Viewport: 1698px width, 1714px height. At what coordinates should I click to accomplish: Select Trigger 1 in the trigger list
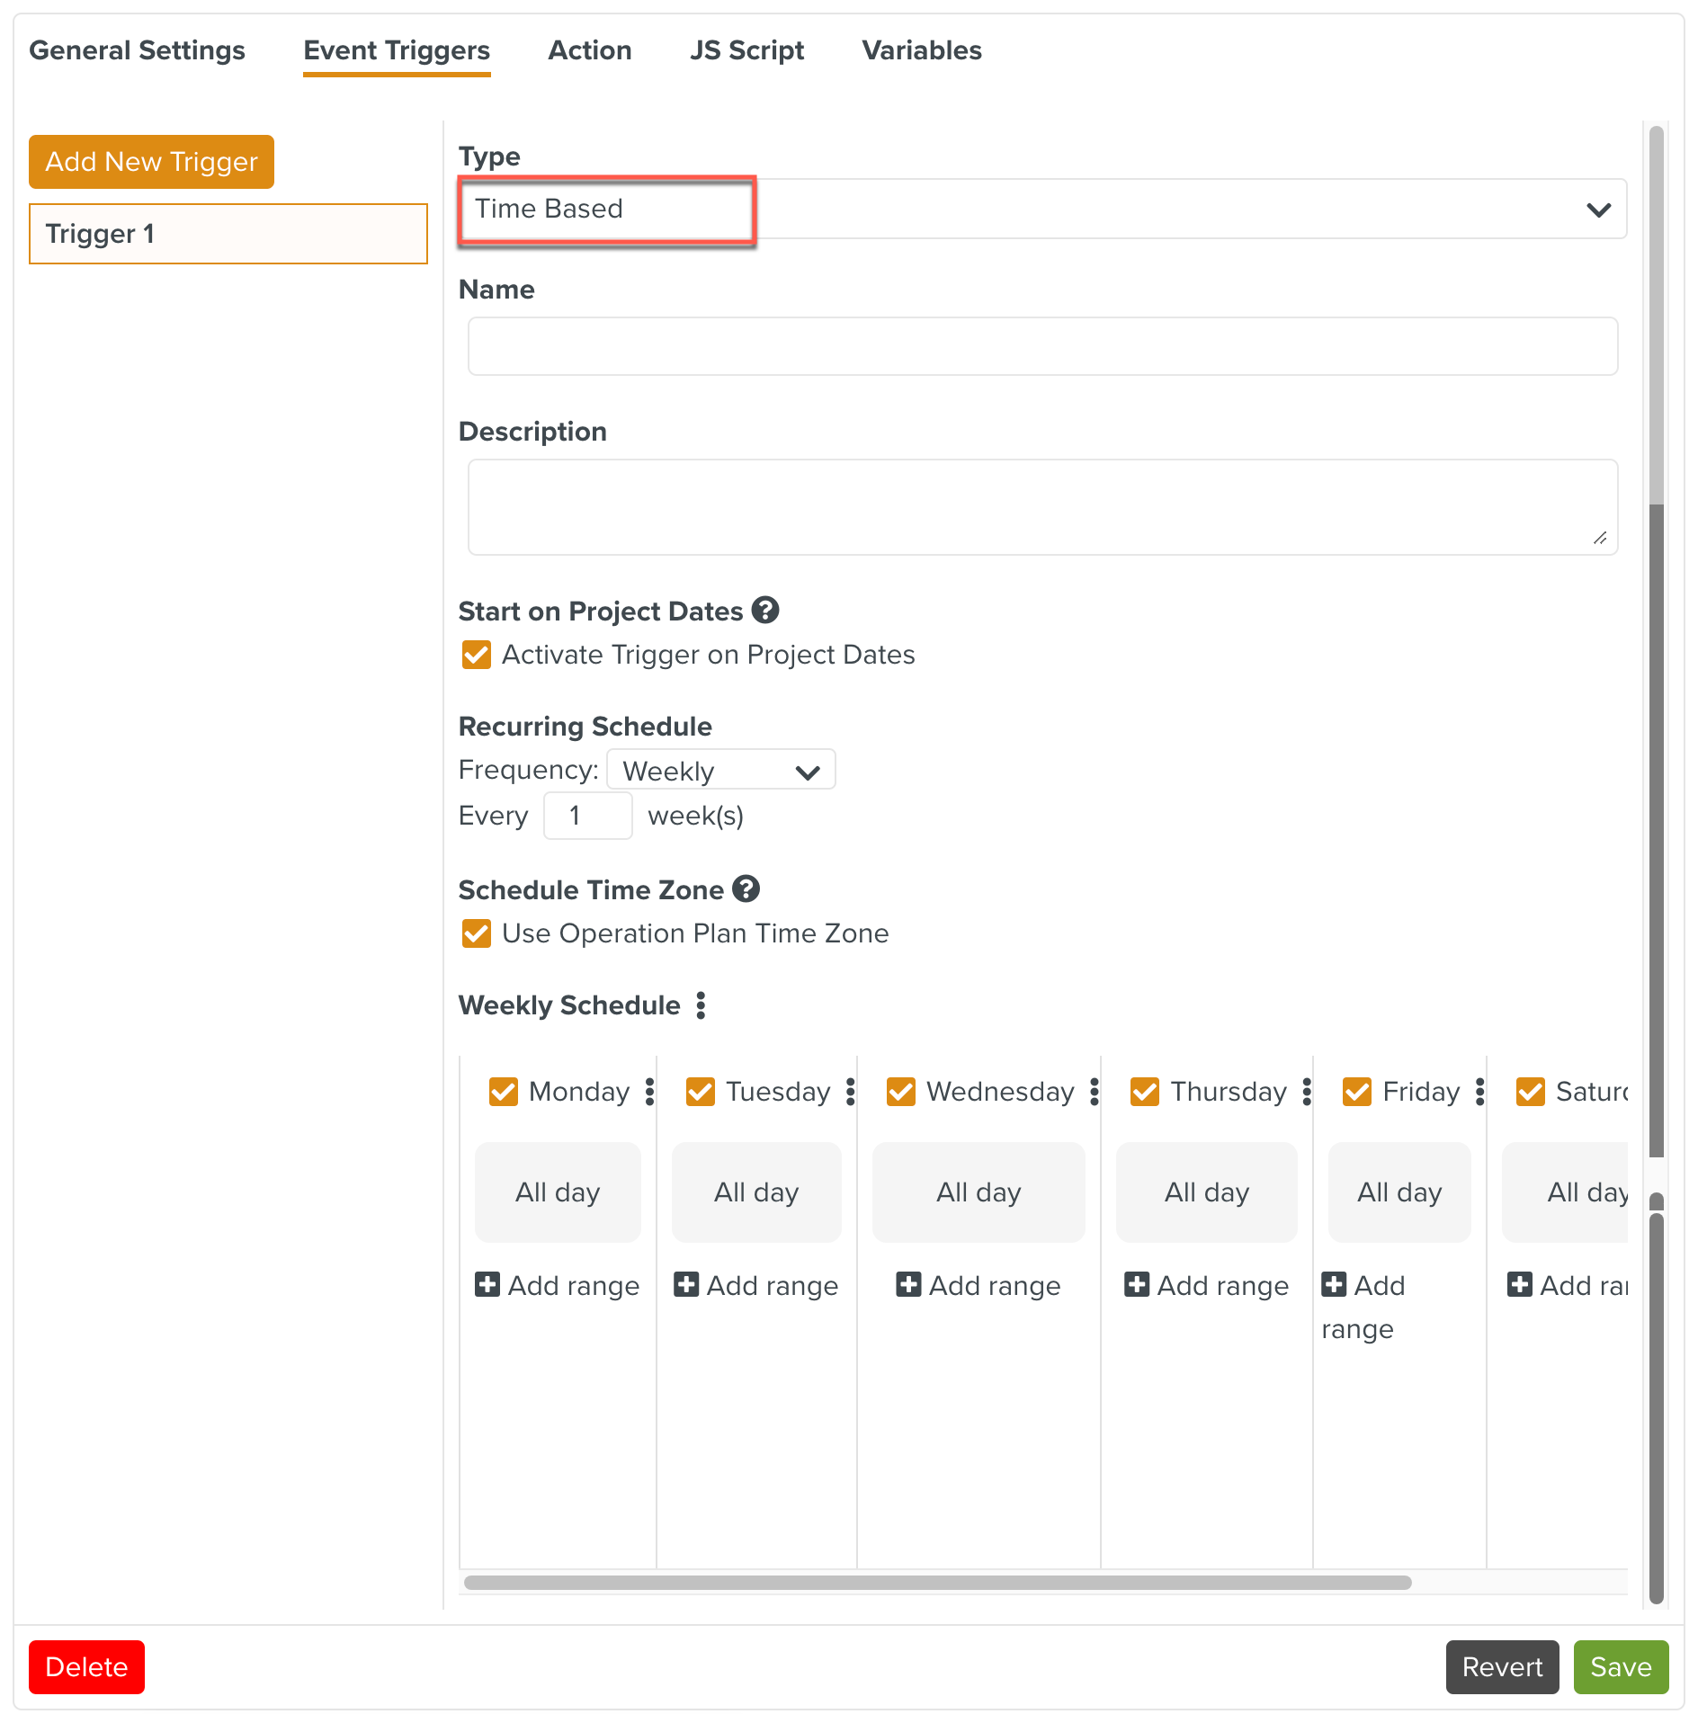click(x=228, y=234)
